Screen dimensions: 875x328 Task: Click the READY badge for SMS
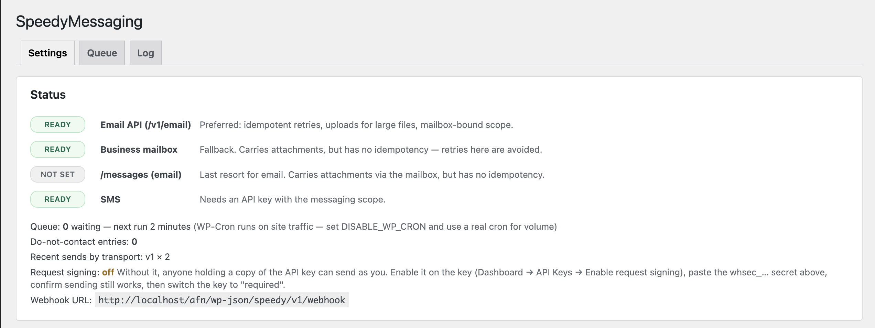pos(58,199)
